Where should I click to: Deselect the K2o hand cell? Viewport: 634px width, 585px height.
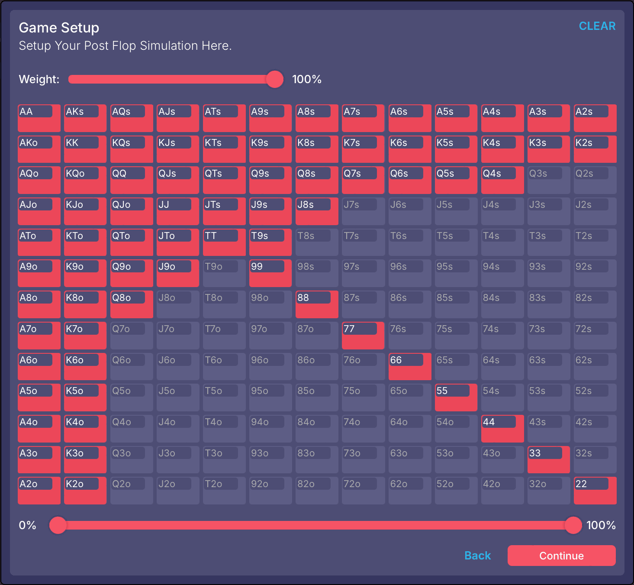point(85,491)
